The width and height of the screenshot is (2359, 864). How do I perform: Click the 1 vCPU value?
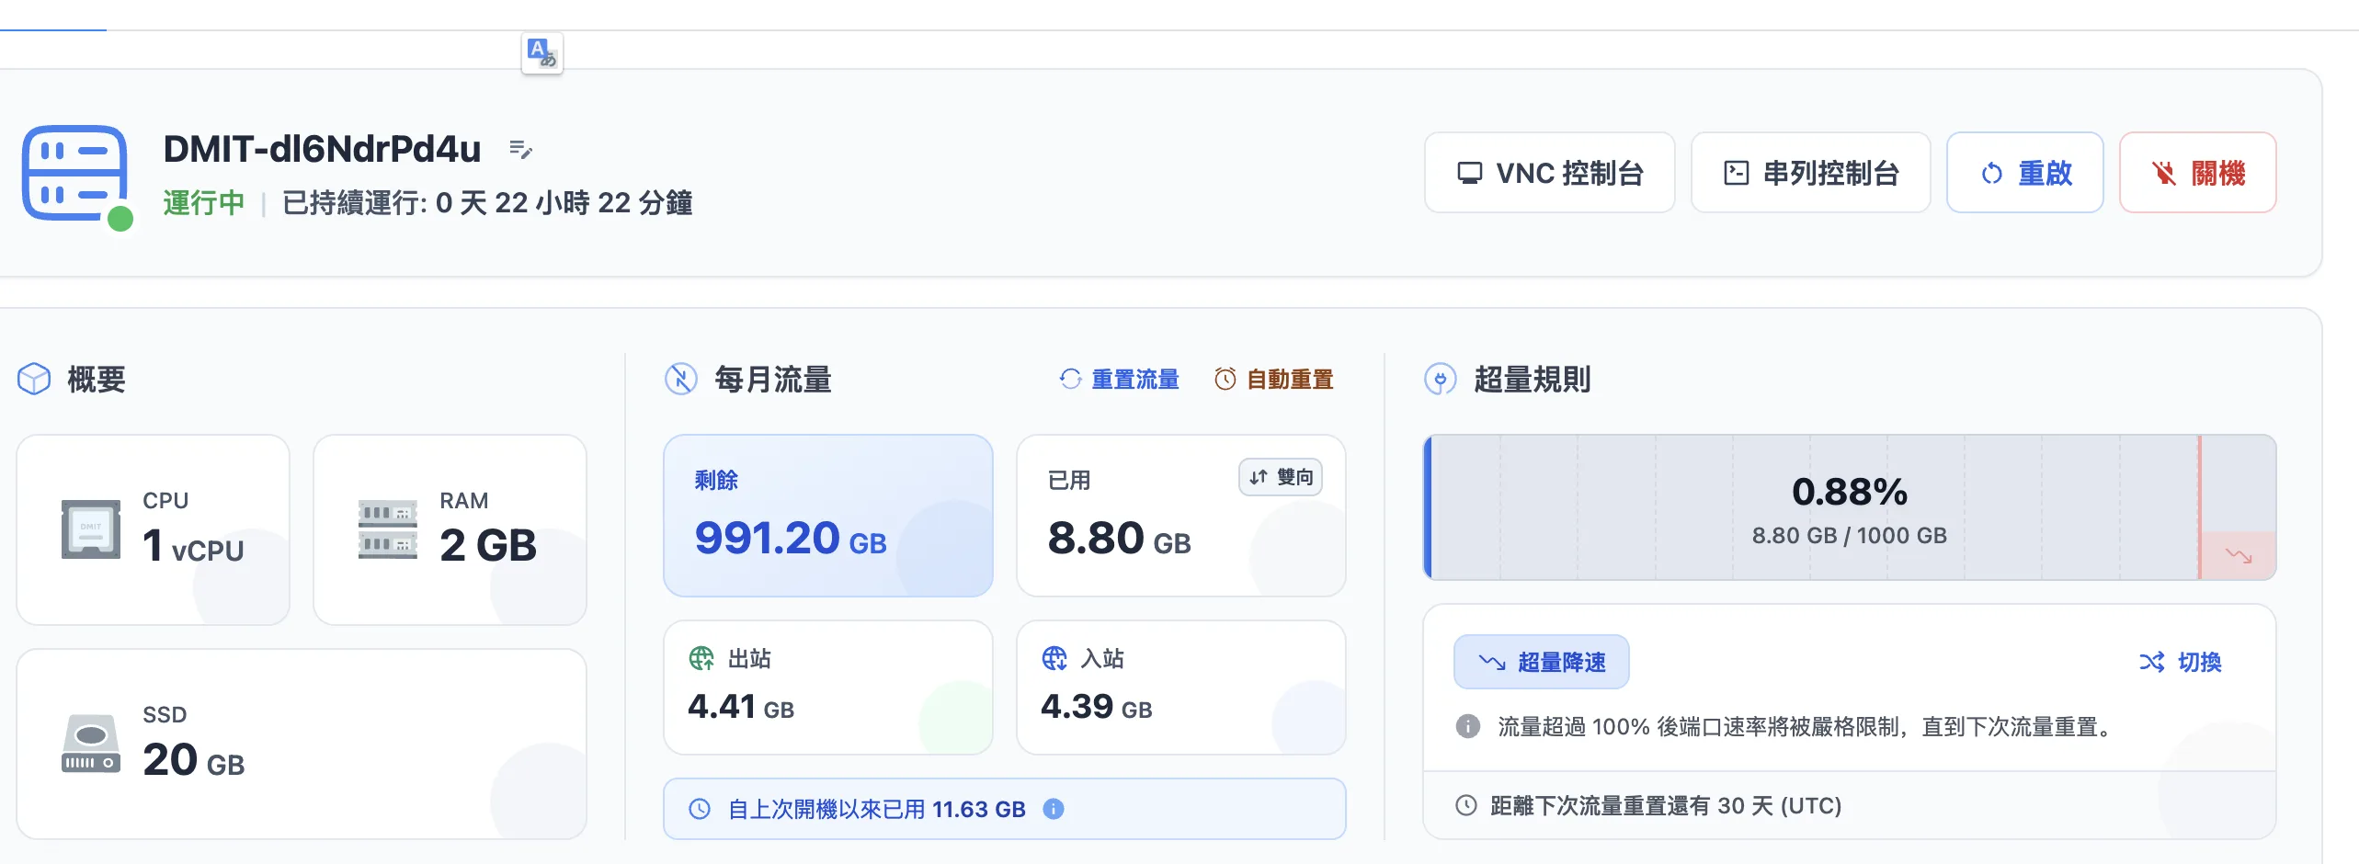click(193, 546)
